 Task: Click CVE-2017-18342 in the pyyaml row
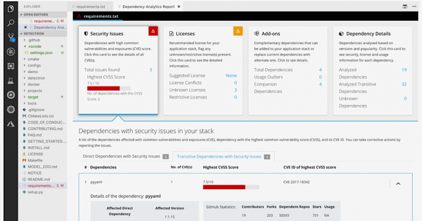pyautogui.click(x=297, y=182)
